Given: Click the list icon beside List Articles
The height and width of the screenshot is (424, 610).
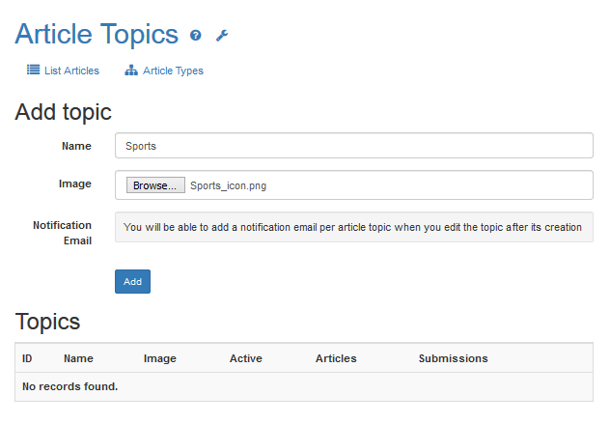Looking at the screenshot, I should (33, 71).
